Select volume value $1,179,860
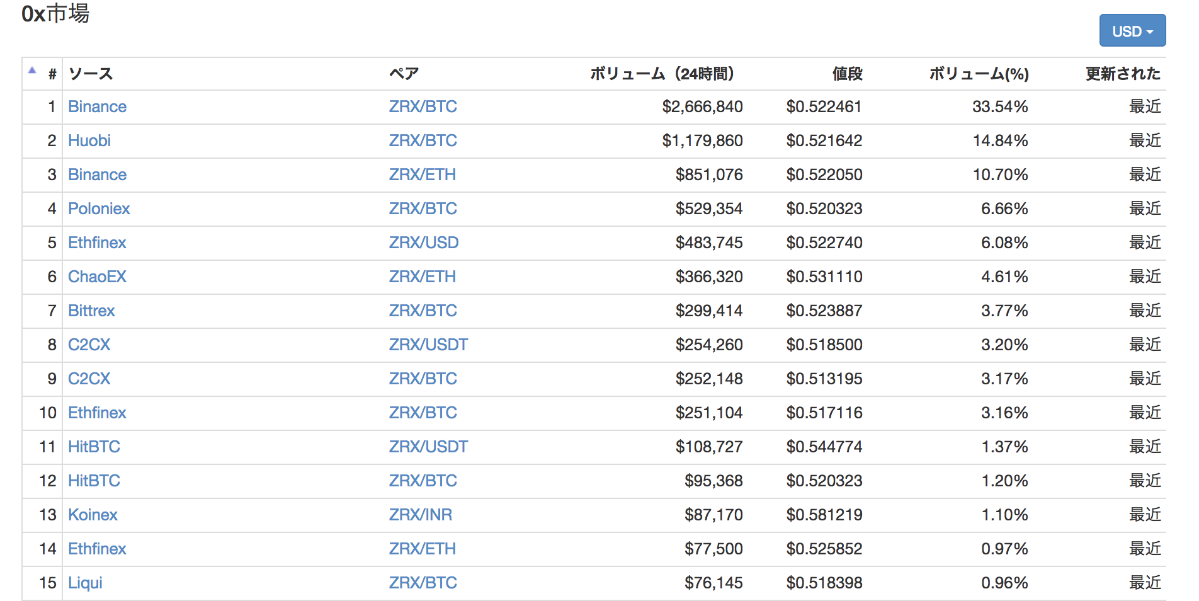The image size is (1199, 601). tap(702, 140)
